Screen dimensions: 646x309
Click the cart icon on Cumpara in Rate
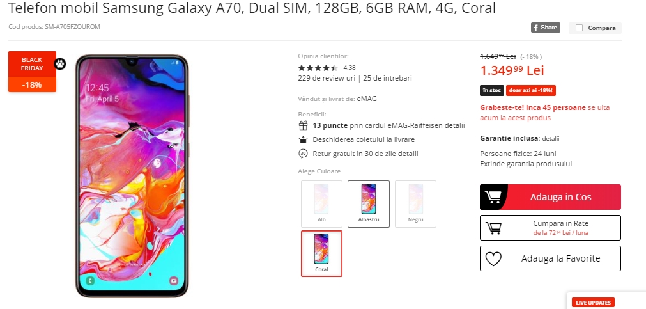pos(493,228)
